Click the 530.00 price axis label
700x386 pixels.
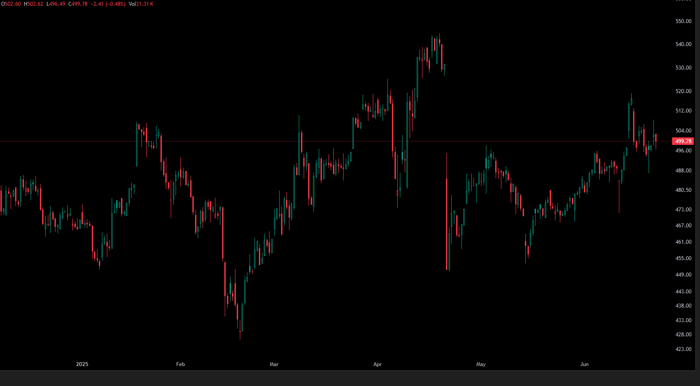pos(683,68)
